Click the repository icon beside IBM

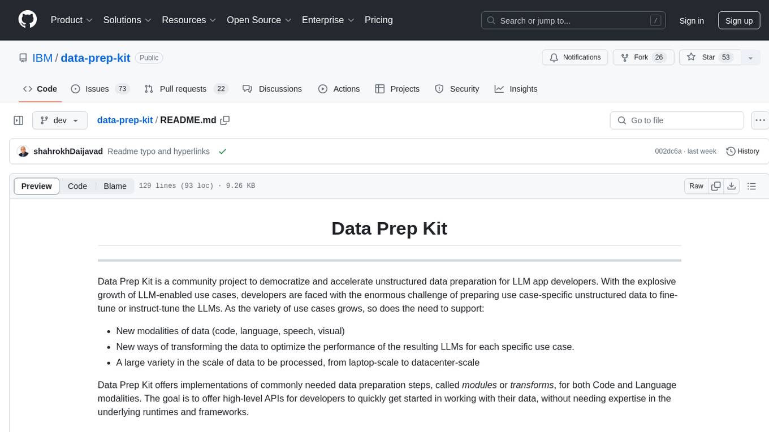pyautogui.click(x=23, y=58)
